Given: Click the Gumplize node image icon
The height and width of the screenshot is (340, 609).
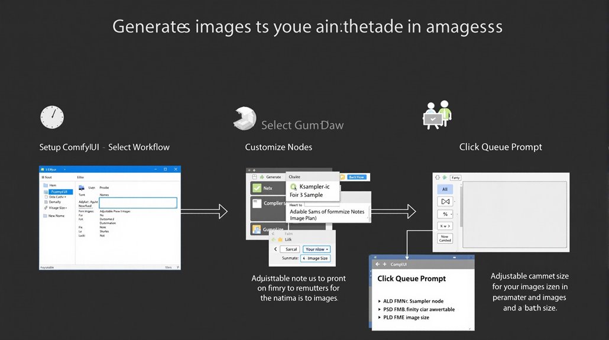Looking at the screenshot, I should click(x=257, y=229).
